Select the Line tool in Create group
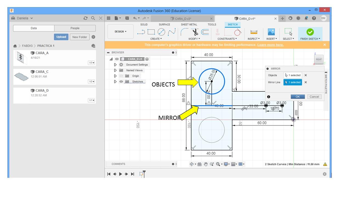Screen dimensions: 351x197 click(141, 32)
